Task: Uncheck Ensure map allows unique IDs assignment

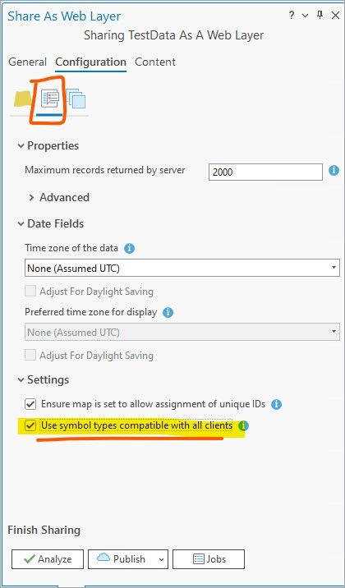Action: point(30,404)
